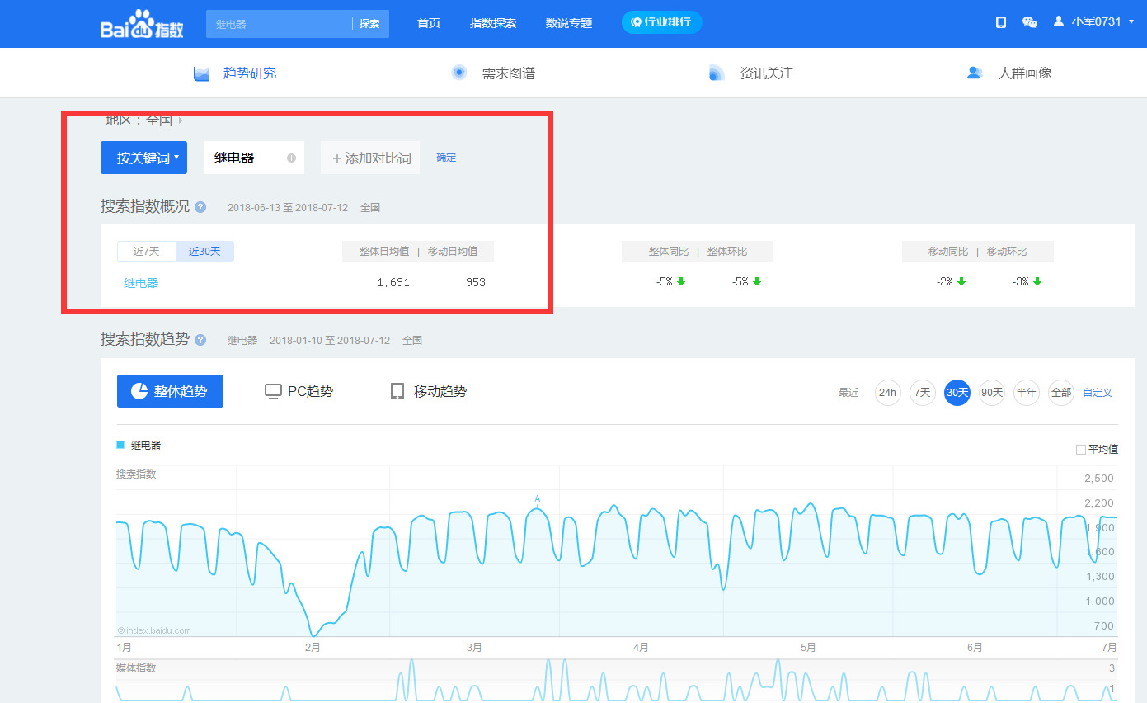This screenshot has width=1147, height=703.
Task: Click the 需求图谱 target icon
Action: pyautogui.click(x=459, y=73)
